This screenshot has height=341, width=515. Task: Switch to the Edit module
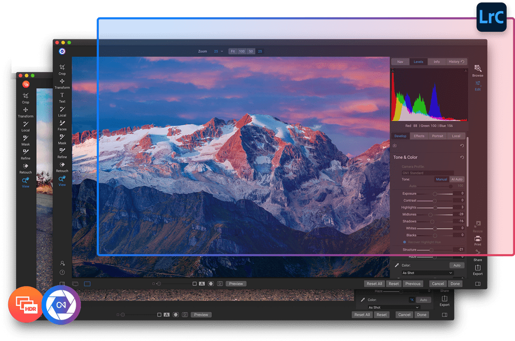[x=478, y=86]
